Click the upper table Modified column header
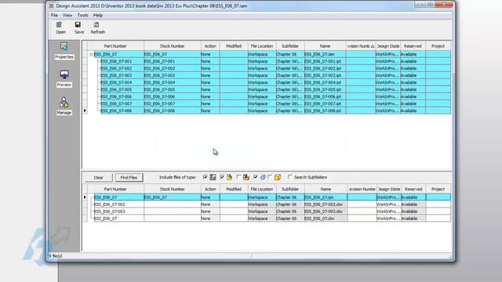The image size is (502, 282). tap(234, 46)
